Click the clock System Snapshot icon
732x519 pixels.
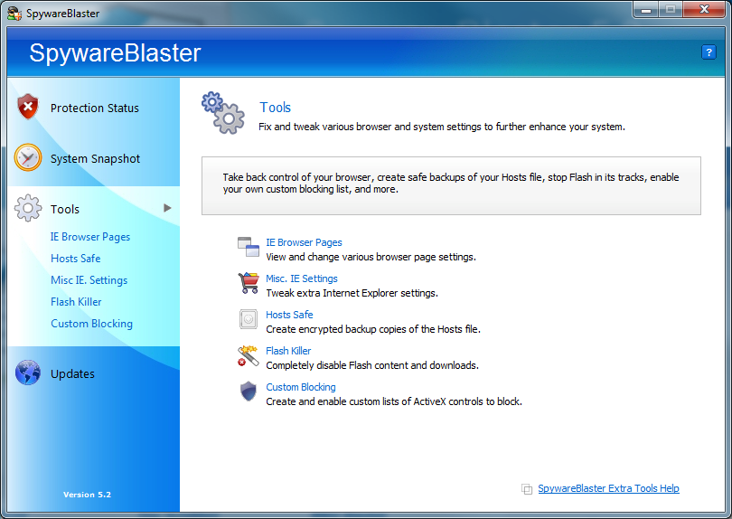27,157
